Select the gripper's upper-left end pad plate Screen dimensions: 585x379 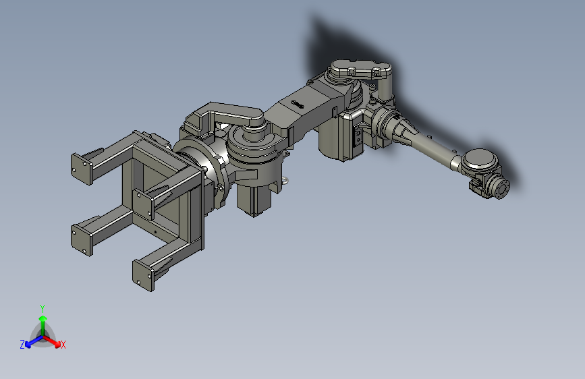[82, 169]
